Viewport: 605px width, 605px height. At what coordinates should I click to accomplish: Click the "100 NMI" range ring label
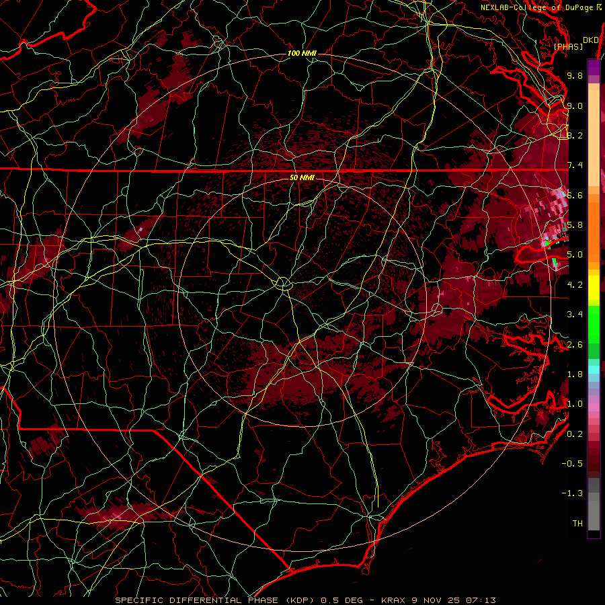coord(302,53)
